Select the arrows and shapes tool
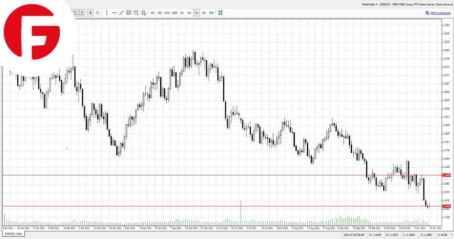Image resolution: width=454 pixels, height=239 pixels. tap(143, 13)
